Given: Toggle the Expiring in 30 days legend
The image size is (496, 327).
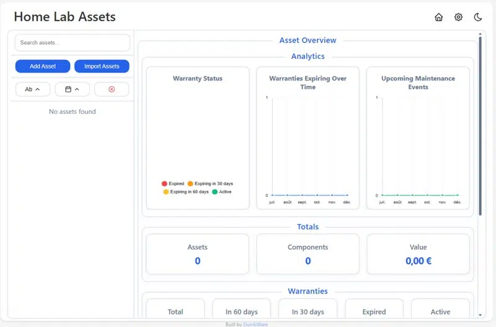Looking at the screenshot, I should point(210,183).
